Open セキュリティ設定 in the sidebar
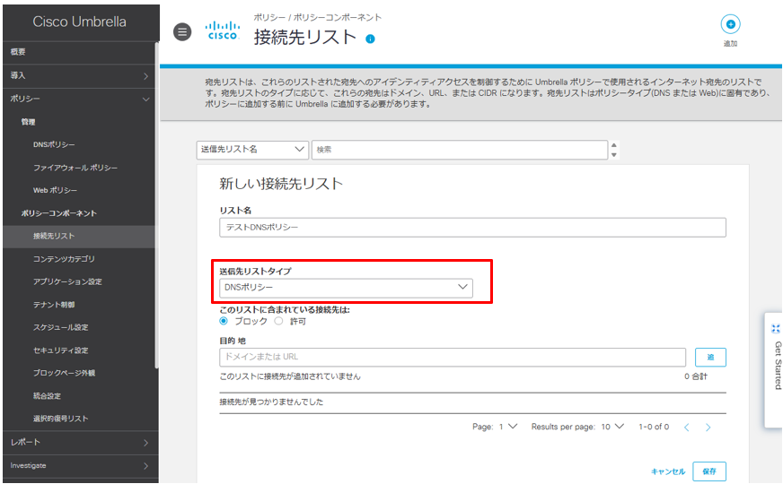783x484 pixels. [60, 350]
